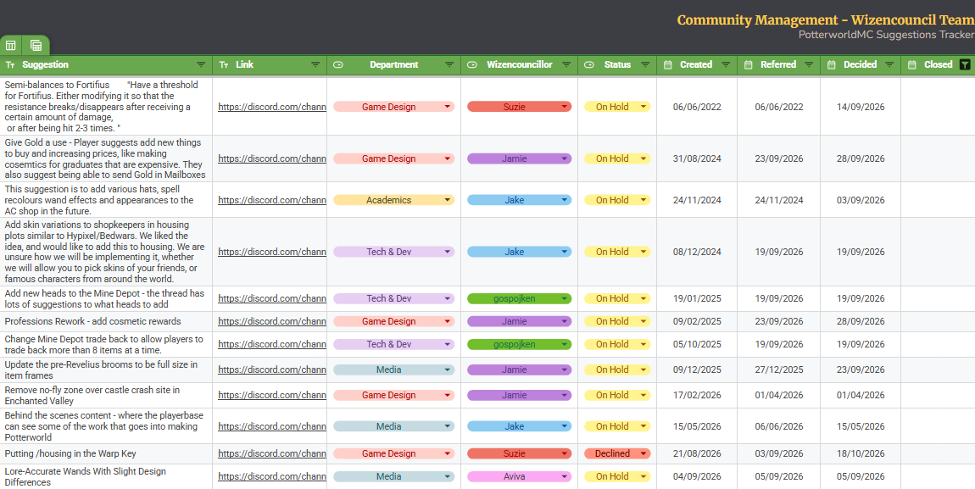This screenshot has width=975, height=489.
Task: Click the Created column filter icon
Action: 726,64
